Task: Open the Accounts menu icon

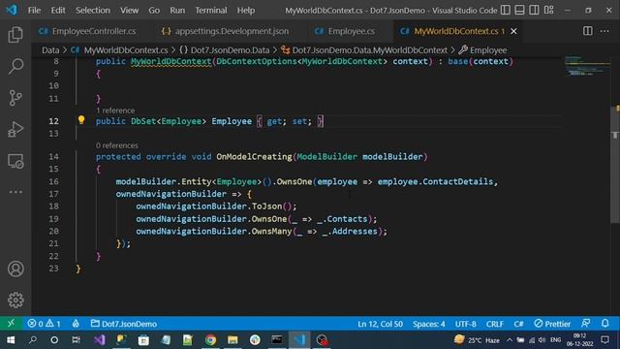Action: pyautogui.click(x=15, y=269)
